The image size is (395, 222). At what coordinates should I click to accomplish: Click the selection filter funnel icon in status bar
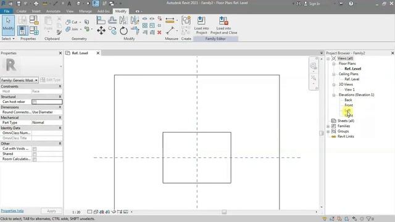[x=369, y=219]
